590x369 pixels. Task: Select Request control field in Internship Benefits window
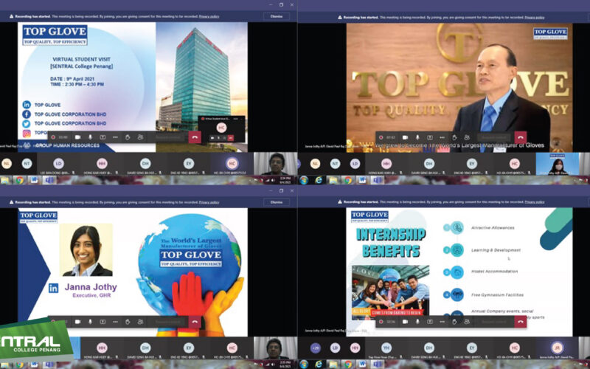494,322
